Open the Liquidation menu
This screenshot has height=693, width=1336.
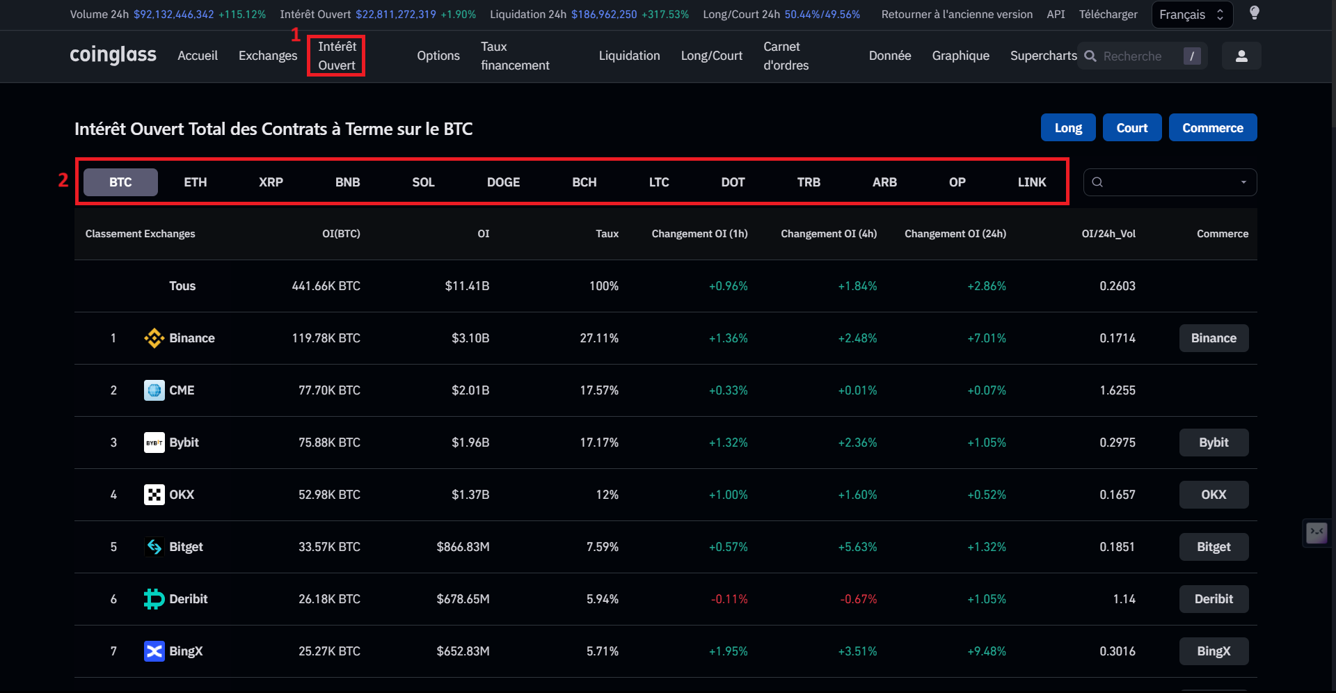(x=629, y=56)
